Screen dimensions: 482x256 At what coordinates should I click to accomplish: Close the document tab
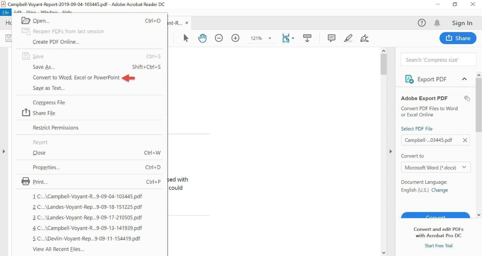[187, 23]
